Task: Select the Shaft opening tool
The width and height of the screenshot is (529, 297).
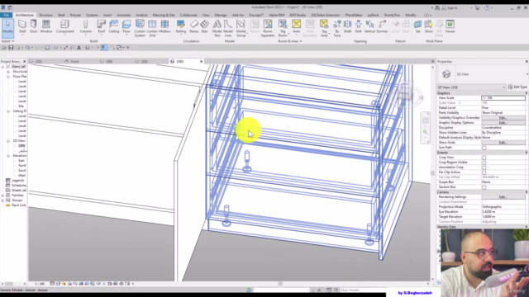Action: click(x=347, y=26)
